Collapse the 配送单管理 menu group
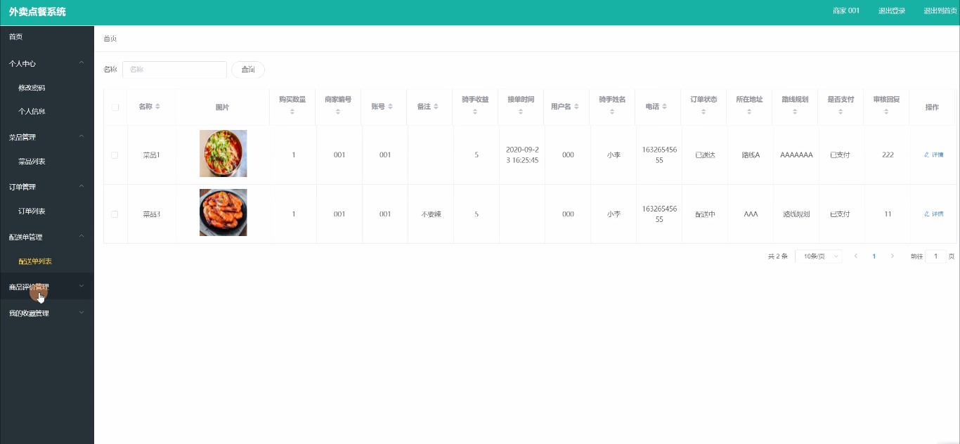The height and width of the screenshot is (444, 960). [47, 237]
